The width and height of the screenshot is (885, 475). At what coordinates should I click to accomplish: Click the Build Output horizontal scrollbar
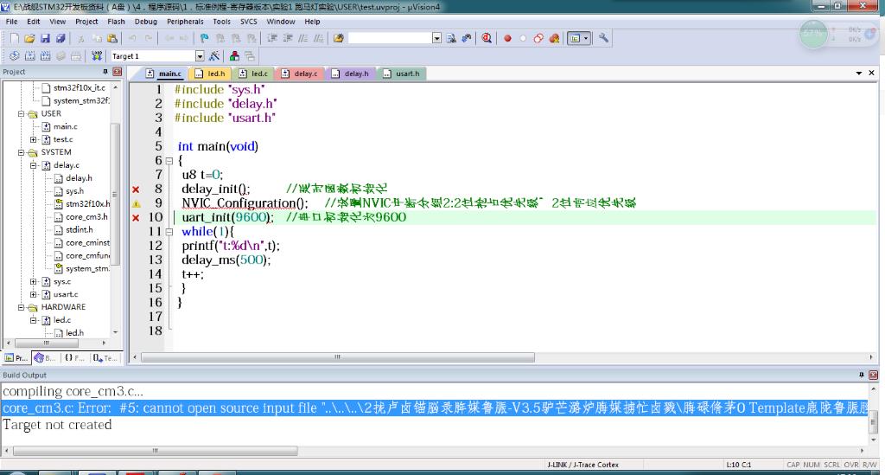(155, 451)
